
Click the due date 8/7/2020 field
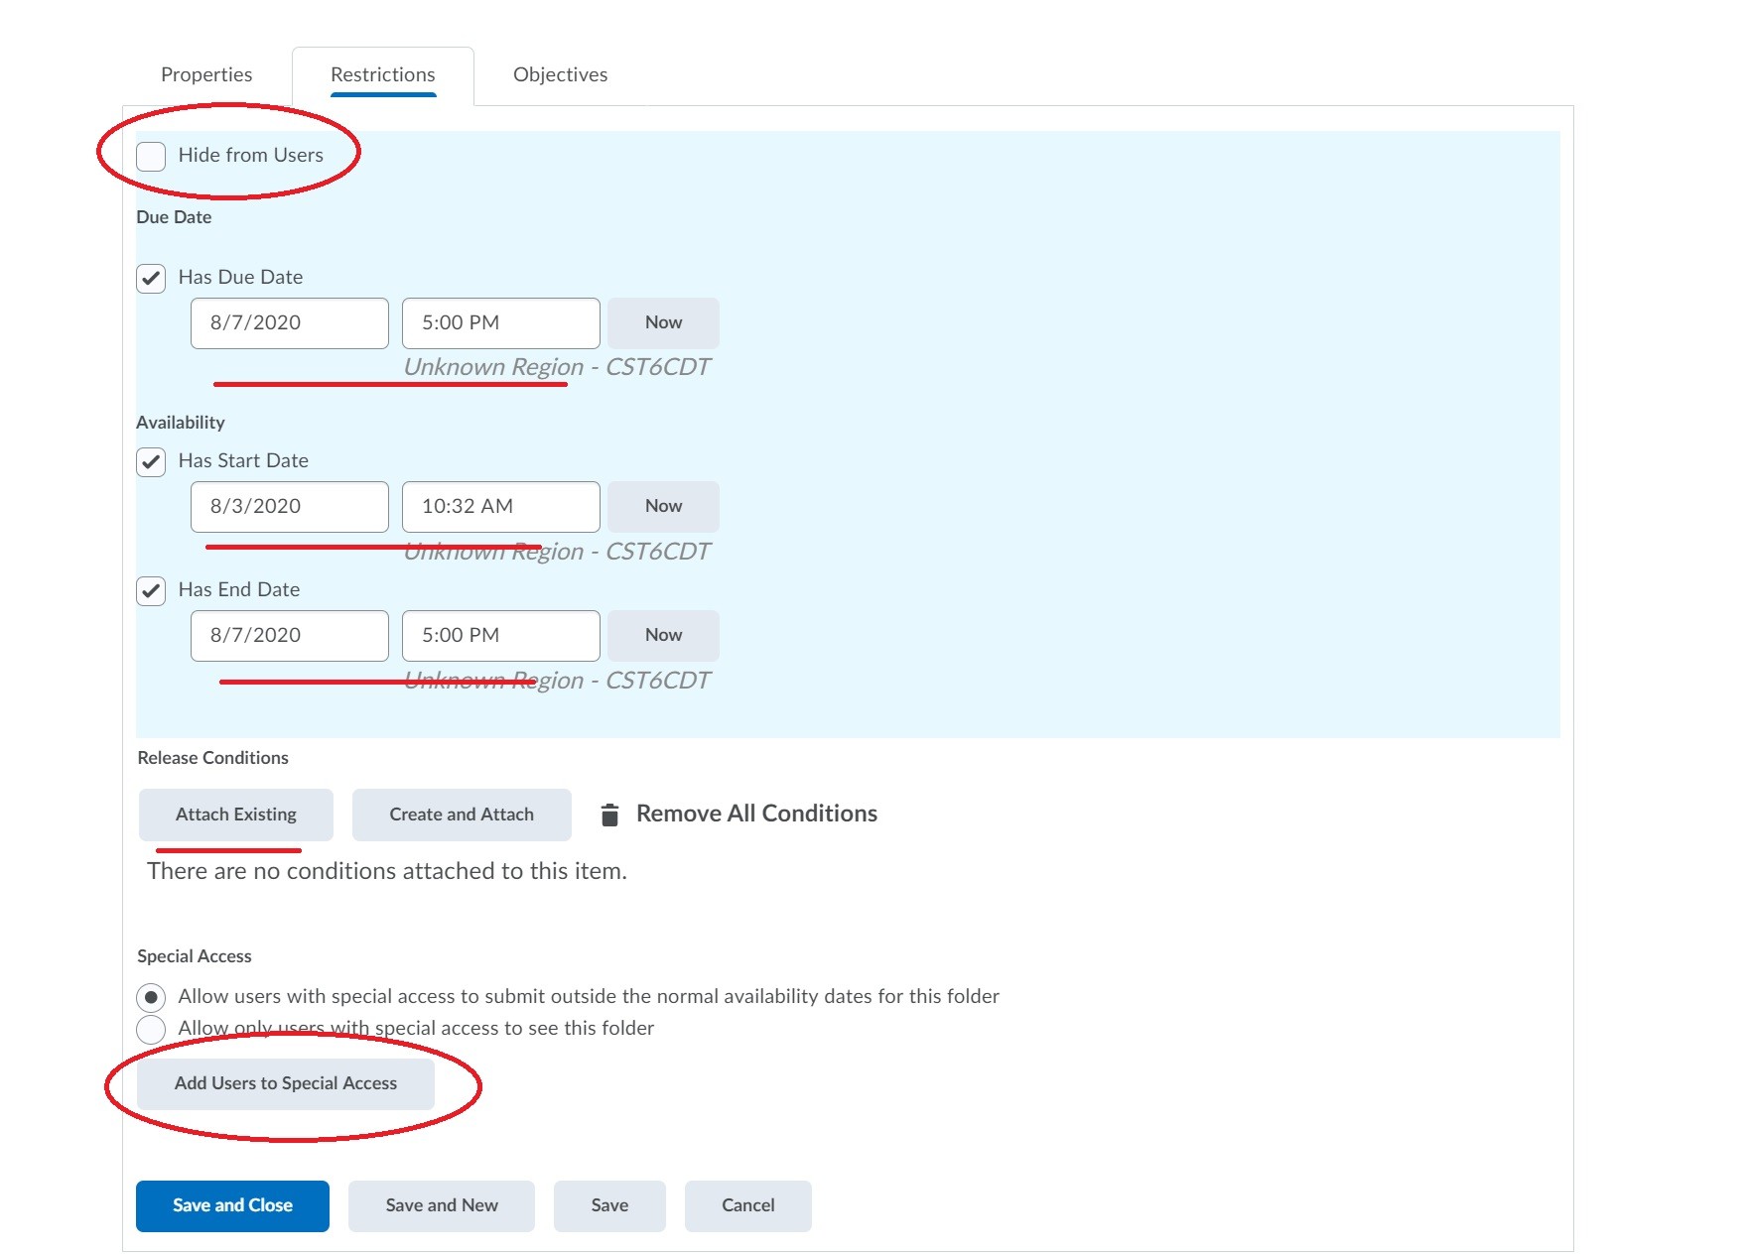point(289,323)
